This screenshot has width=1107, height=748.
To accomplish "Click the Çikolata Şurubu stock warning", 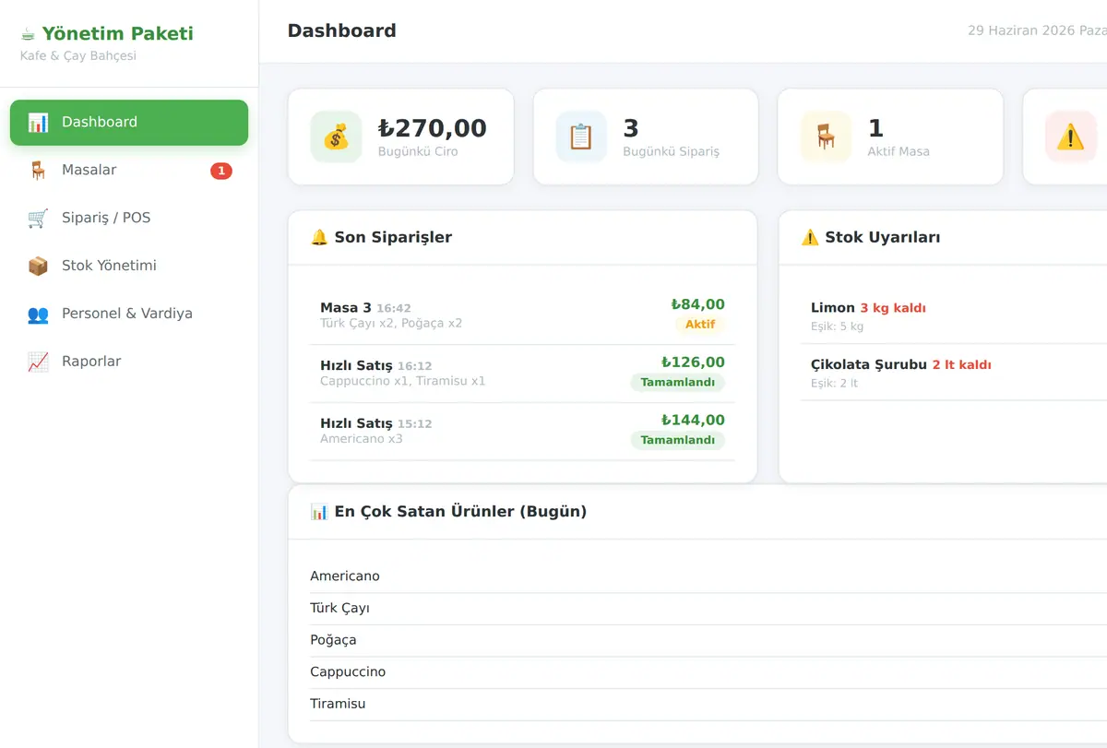I will pyautogui.click(x=954, y=373).
